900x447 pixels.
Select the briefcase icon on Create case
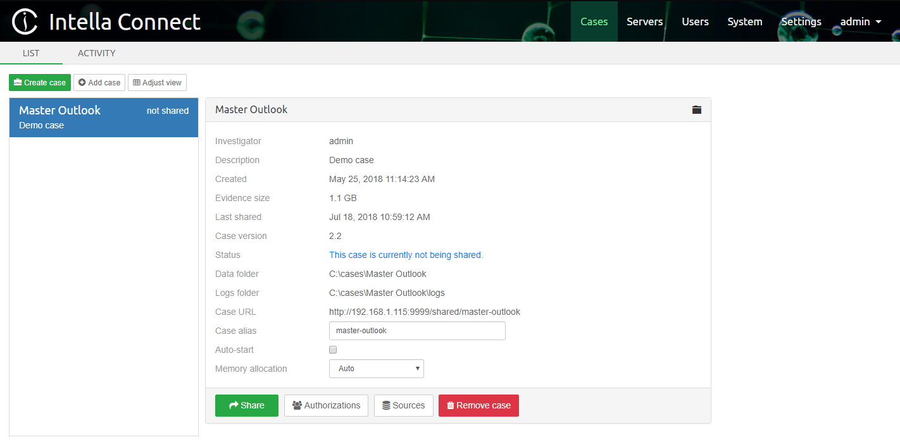17,82
